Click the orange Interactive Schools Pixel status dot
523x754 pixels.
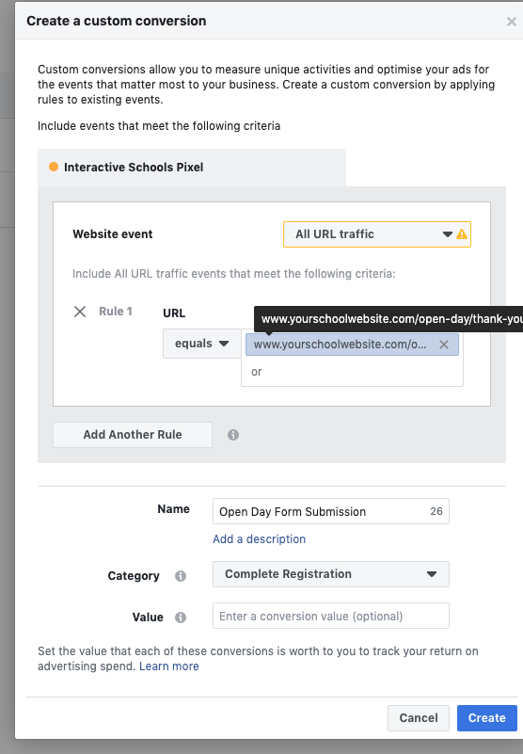click(54, 167)
